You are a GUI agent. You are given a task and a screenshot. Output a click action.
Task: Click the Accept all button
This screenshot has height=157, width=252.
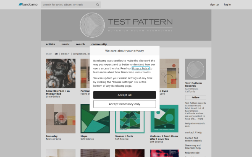click(x=125, y=95)
